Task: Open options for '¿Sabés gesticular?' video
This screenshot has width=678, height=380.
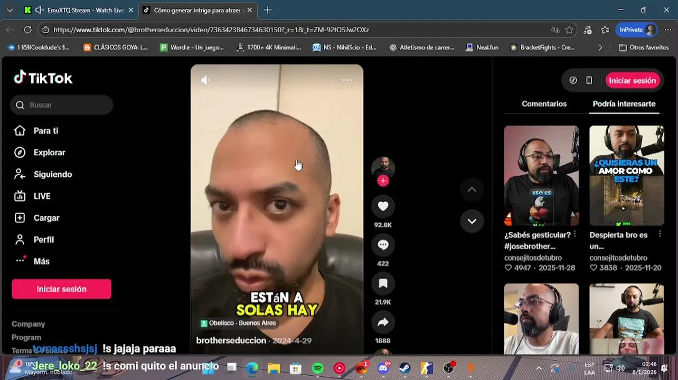Action: [575, 234]
